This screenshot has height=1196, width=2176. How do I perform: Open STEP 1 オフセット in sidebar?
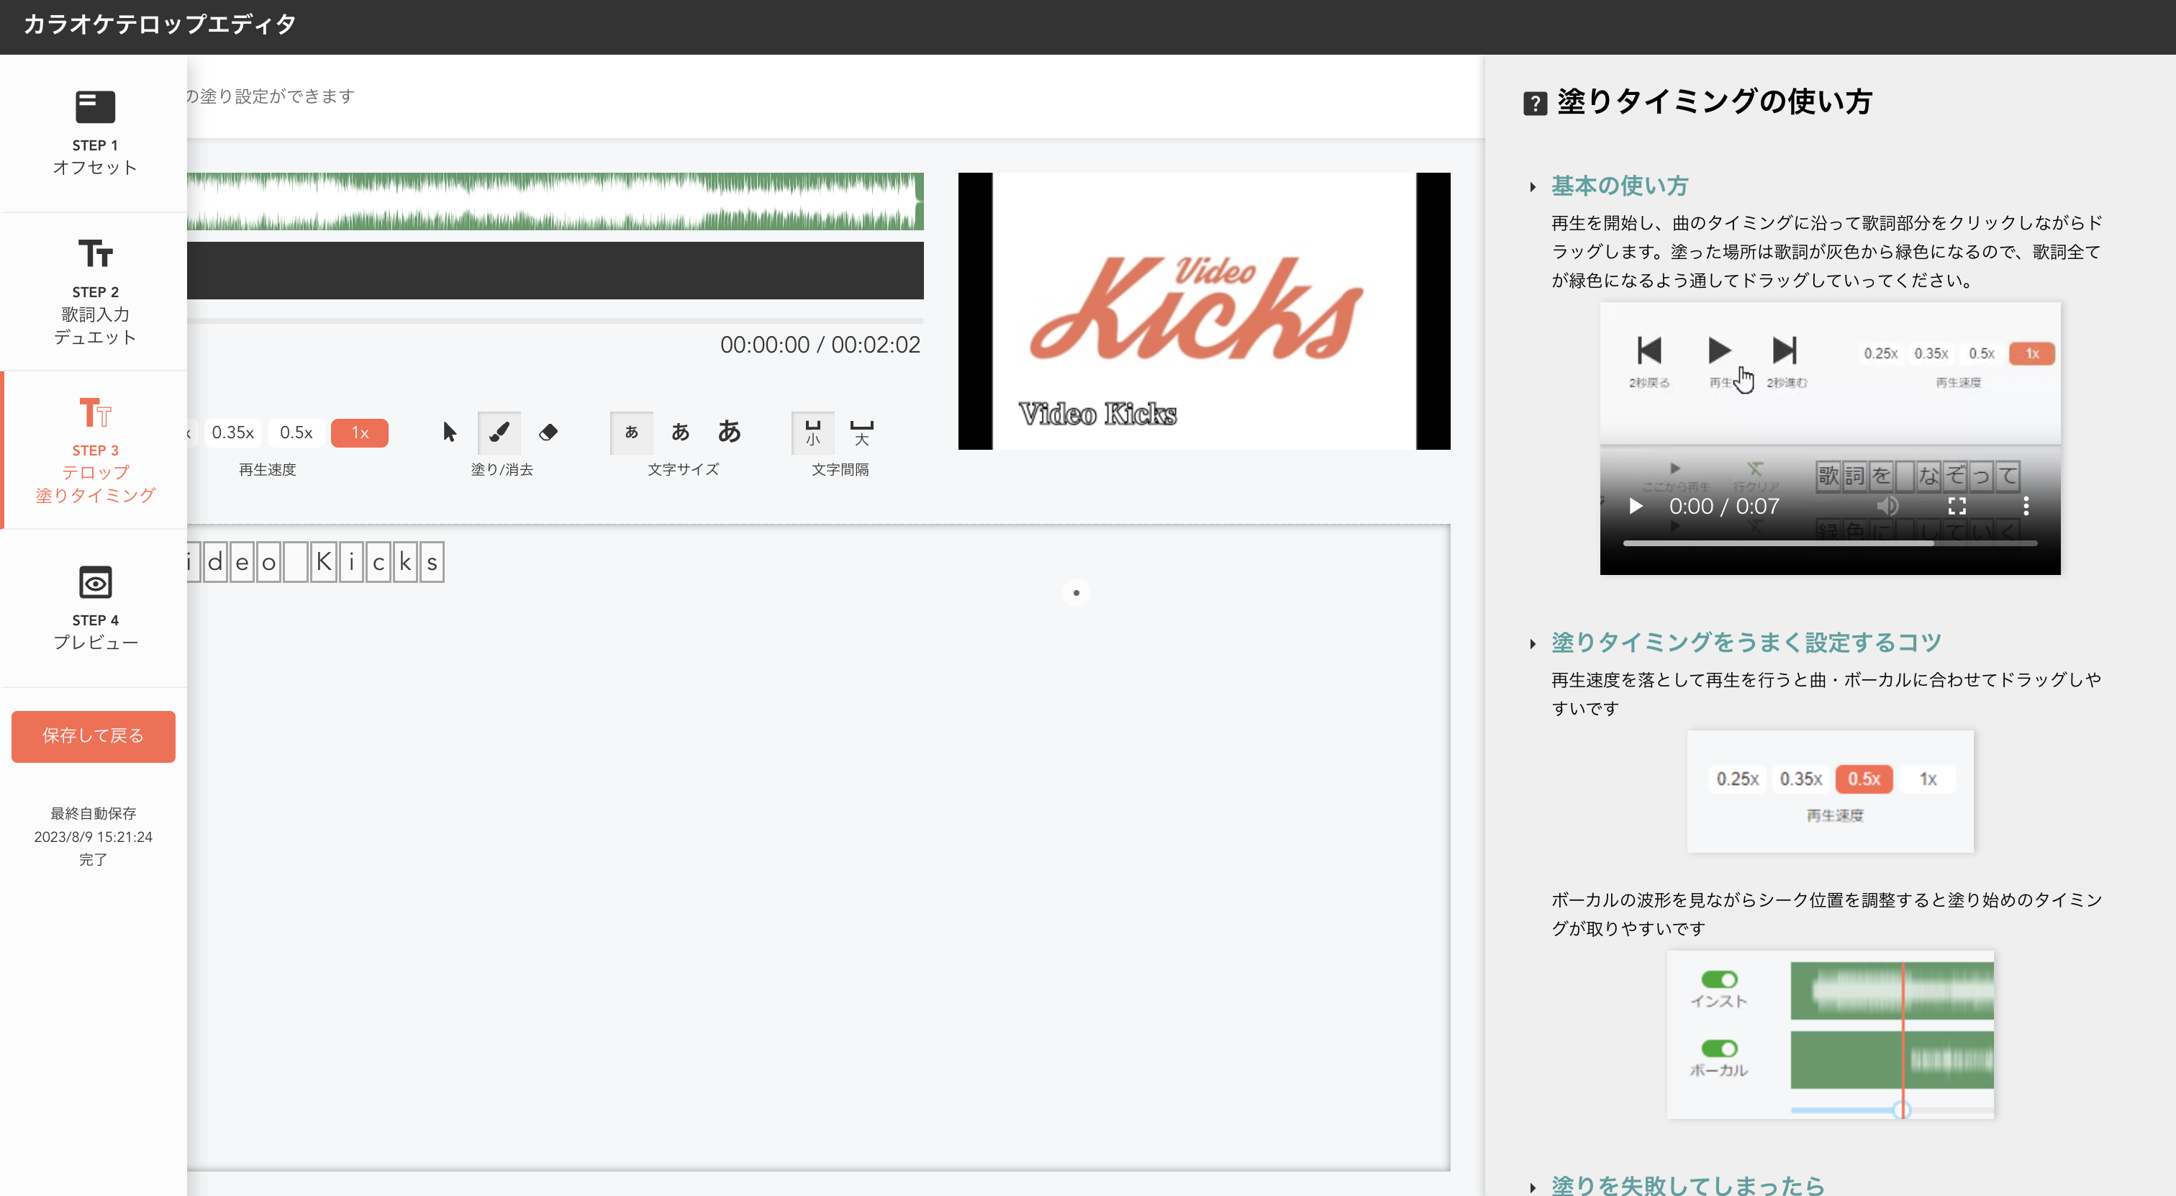coord(94,132)
